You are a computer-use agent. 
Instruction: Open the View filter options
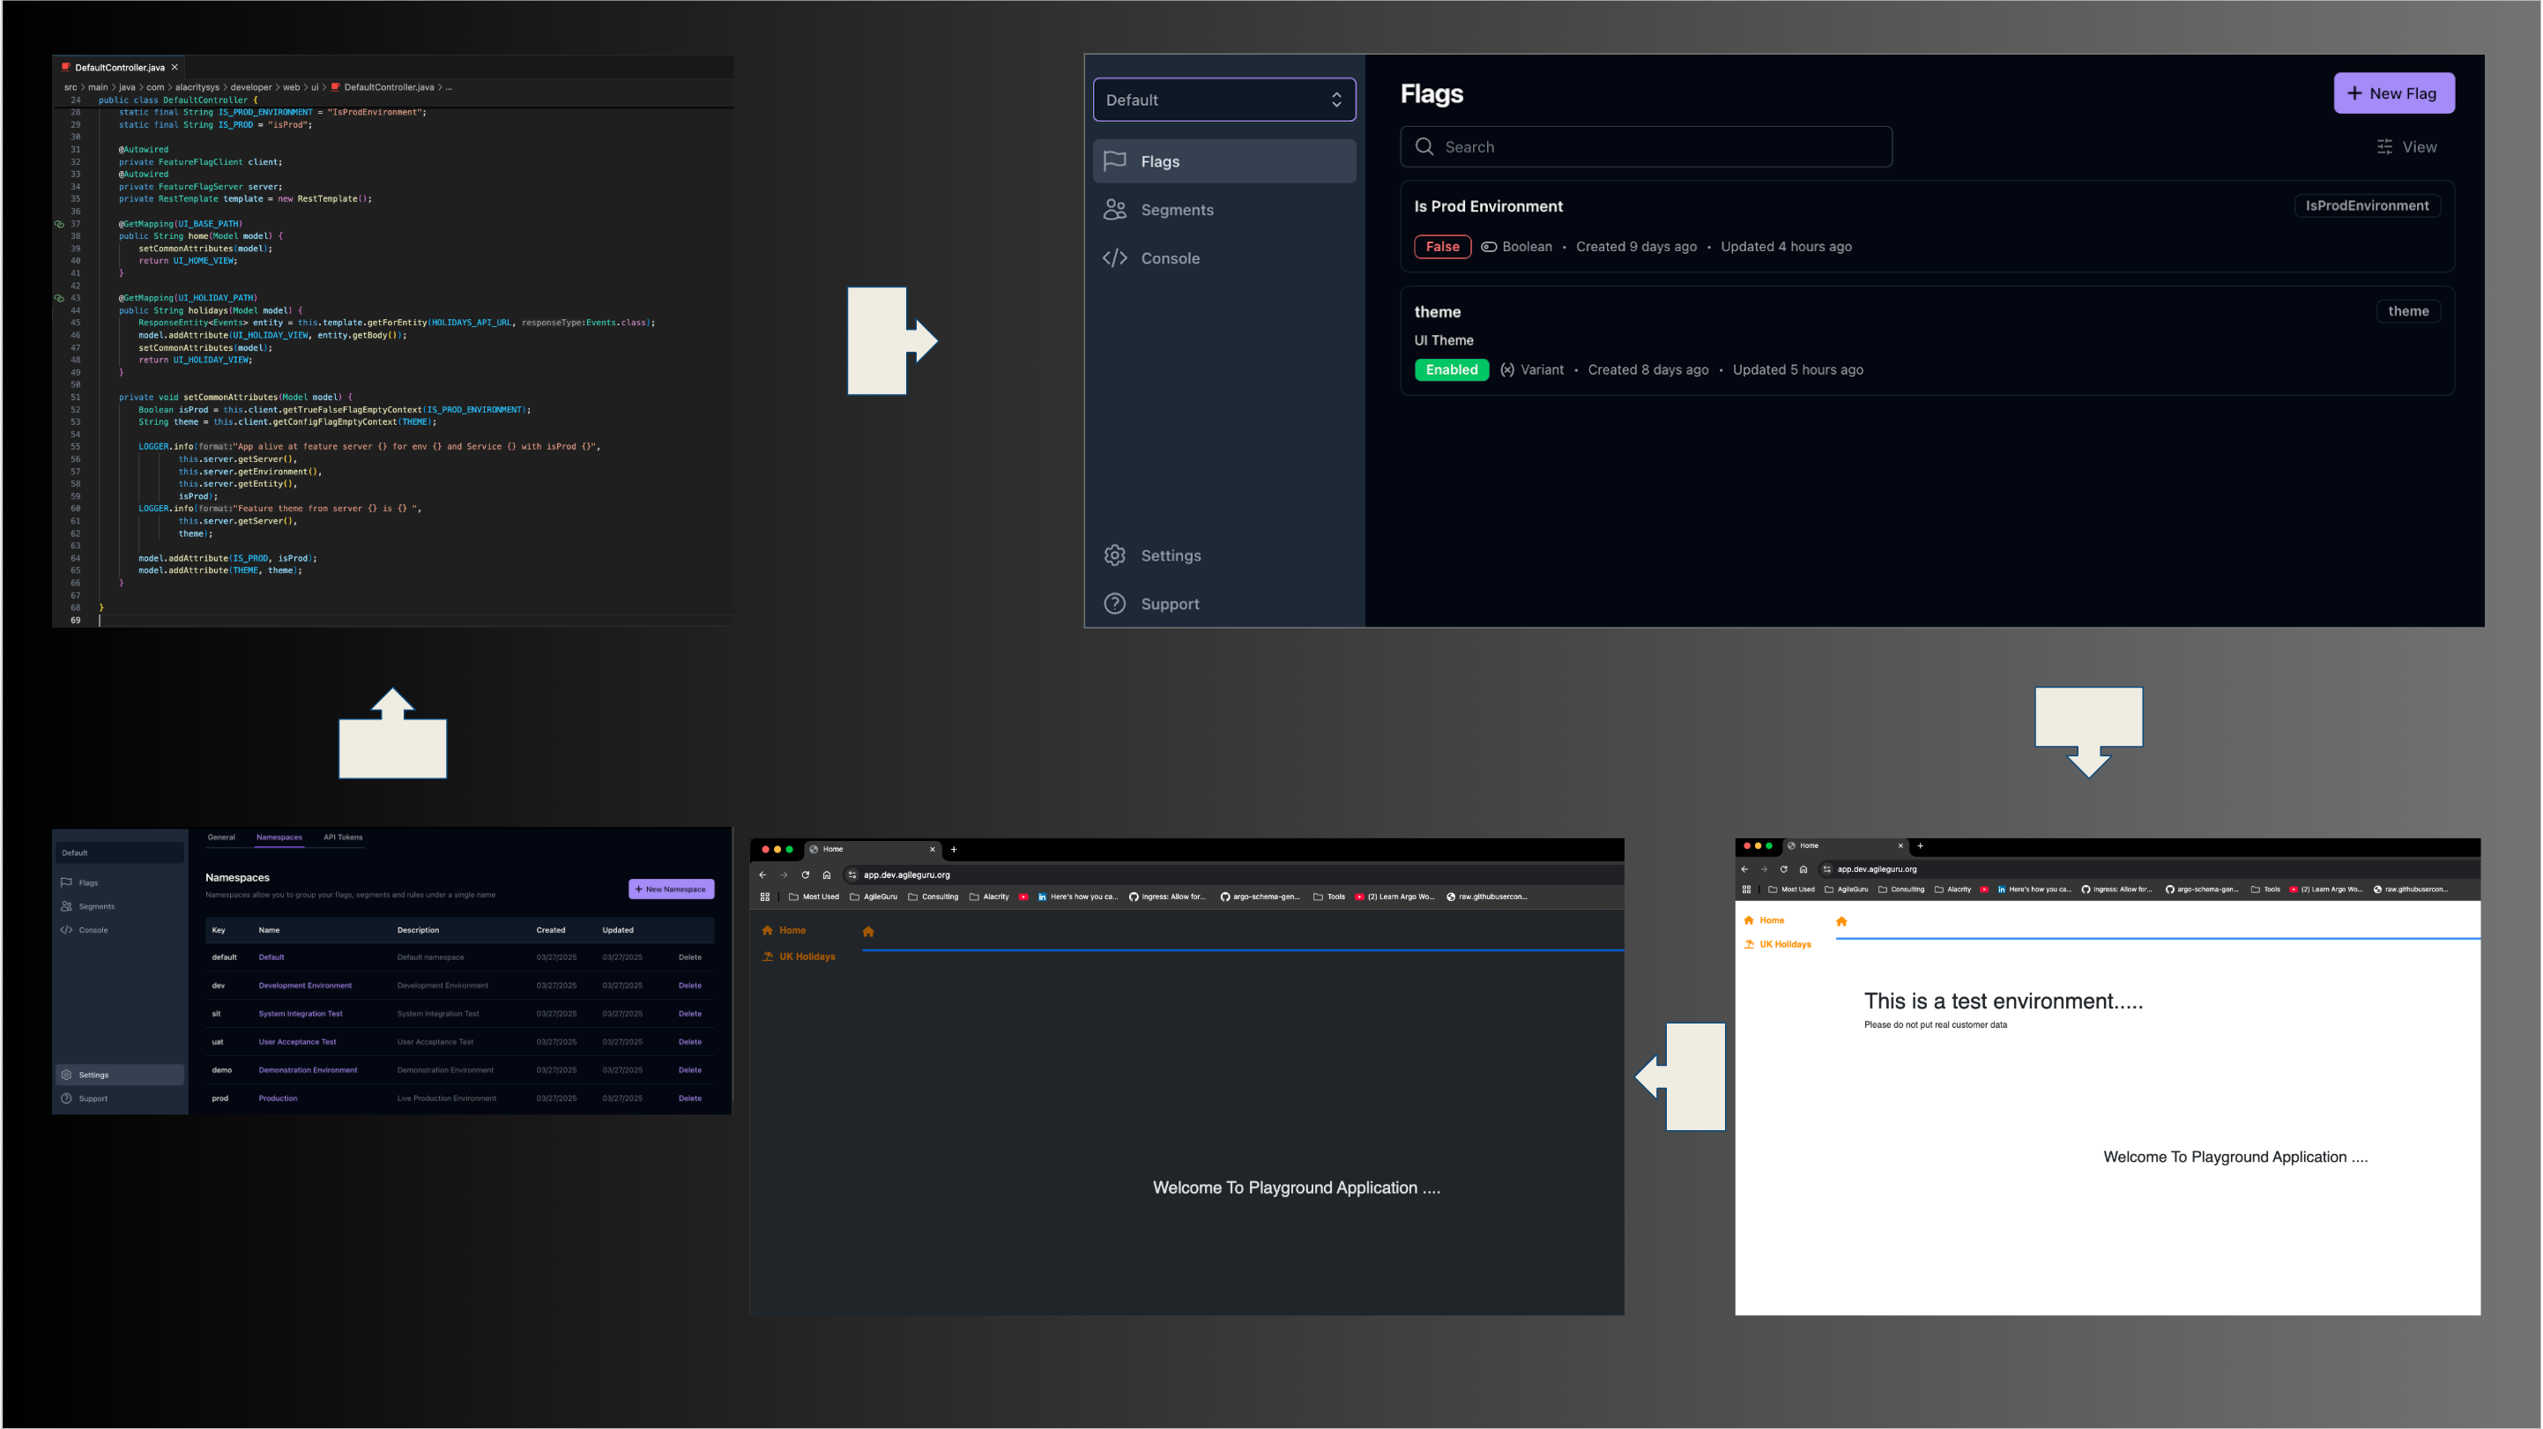pyautogui.click(x=2406, y=146)
